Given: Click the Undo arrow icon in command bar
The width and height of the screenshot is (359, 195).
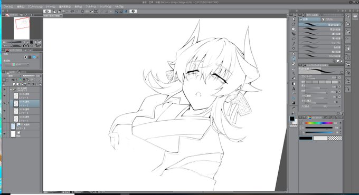Looking at the screenshot, I should [x=72, y=11].
